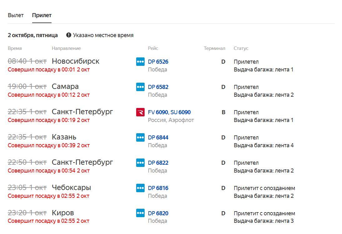This screenshot has width=342, height=234.
Task: Open flight DP 6526 details
Action: [158, 62]
